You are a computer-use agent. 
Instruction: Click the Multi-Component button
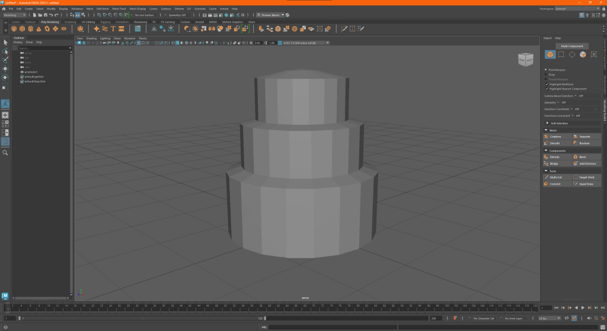(571, 46)
